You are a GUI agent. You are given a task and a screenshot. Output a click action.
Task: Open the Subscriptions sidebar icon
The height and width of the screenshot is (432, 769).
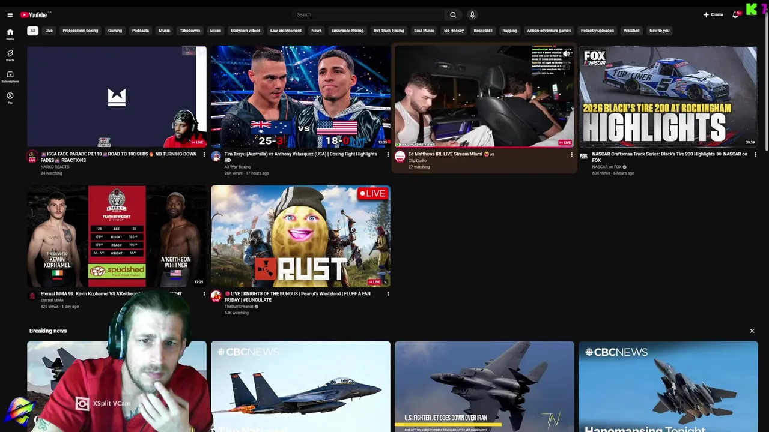point(10,77)
